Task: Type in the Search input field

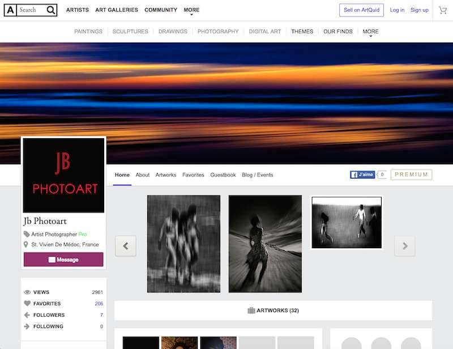Action: click(31, 10)
